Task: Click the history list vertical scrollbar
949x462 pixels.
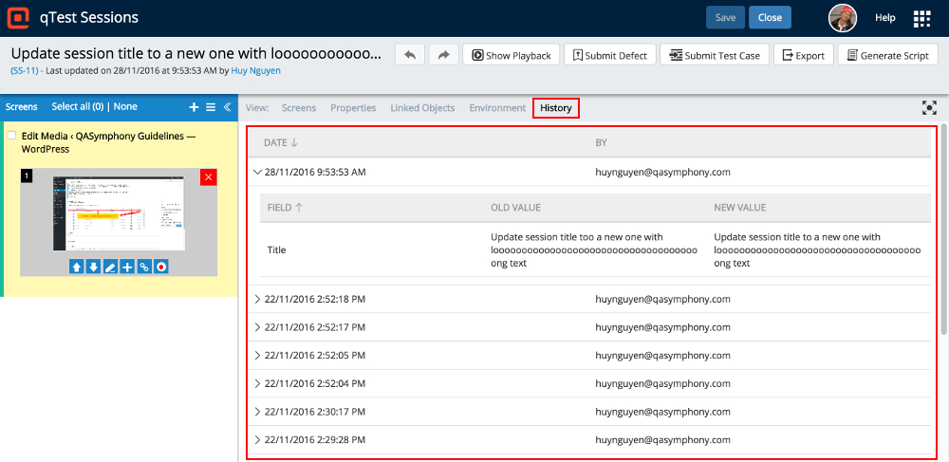Action: point(944,231)
